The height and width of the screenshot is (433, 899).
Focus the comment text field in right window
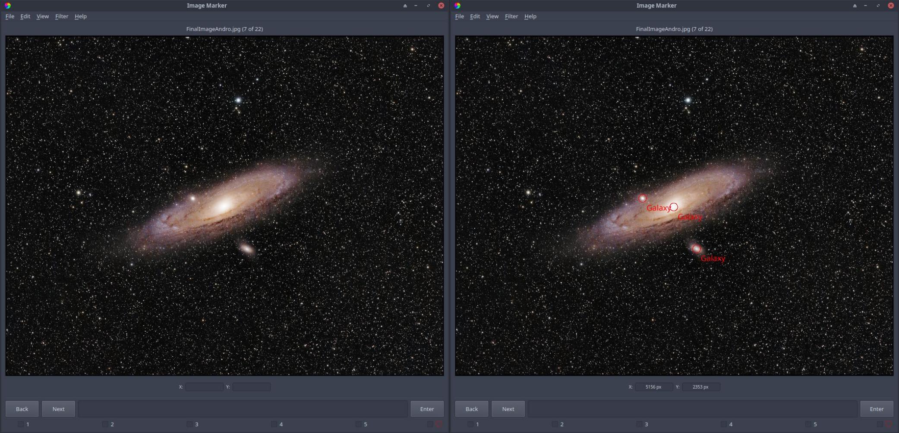693,409
